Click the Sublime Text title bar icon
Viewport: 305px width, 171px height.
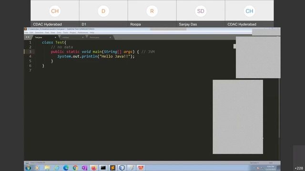point(25,29)
